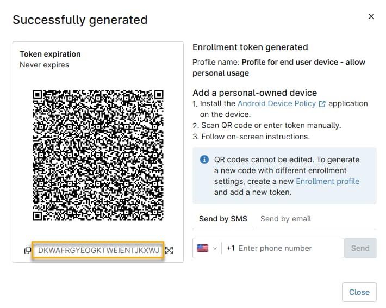Screen dimensions: 386x308
Task: Expand the QR code to fullscreen
Action: (169, 250)
